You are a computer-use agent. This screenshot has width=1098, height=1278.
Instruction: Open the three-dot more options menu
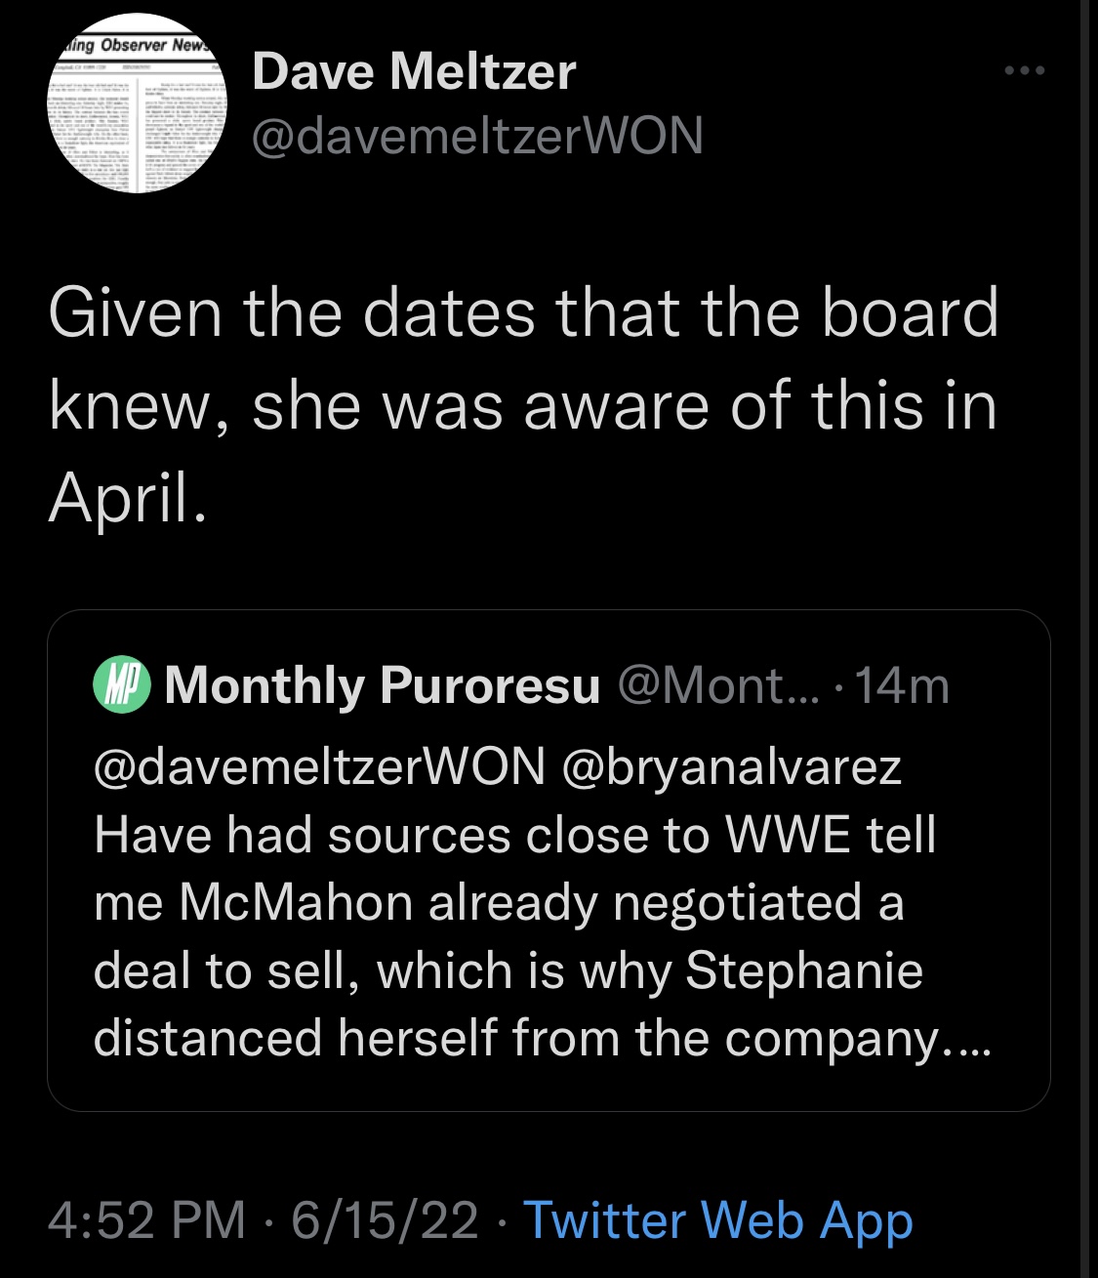tap(1025, 71)
